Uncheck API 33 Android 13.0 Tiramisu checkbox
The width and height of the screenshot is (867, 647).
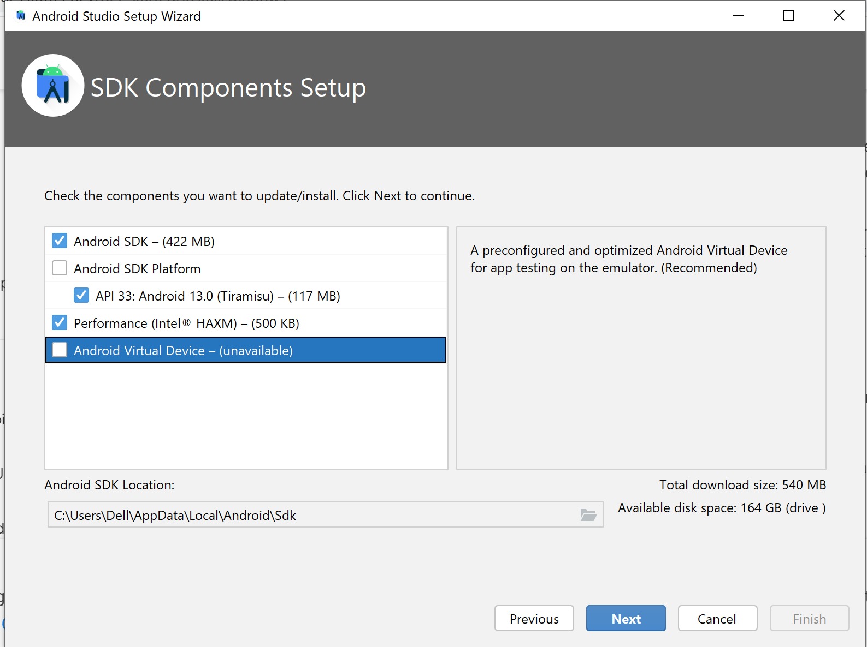[81, 295]
